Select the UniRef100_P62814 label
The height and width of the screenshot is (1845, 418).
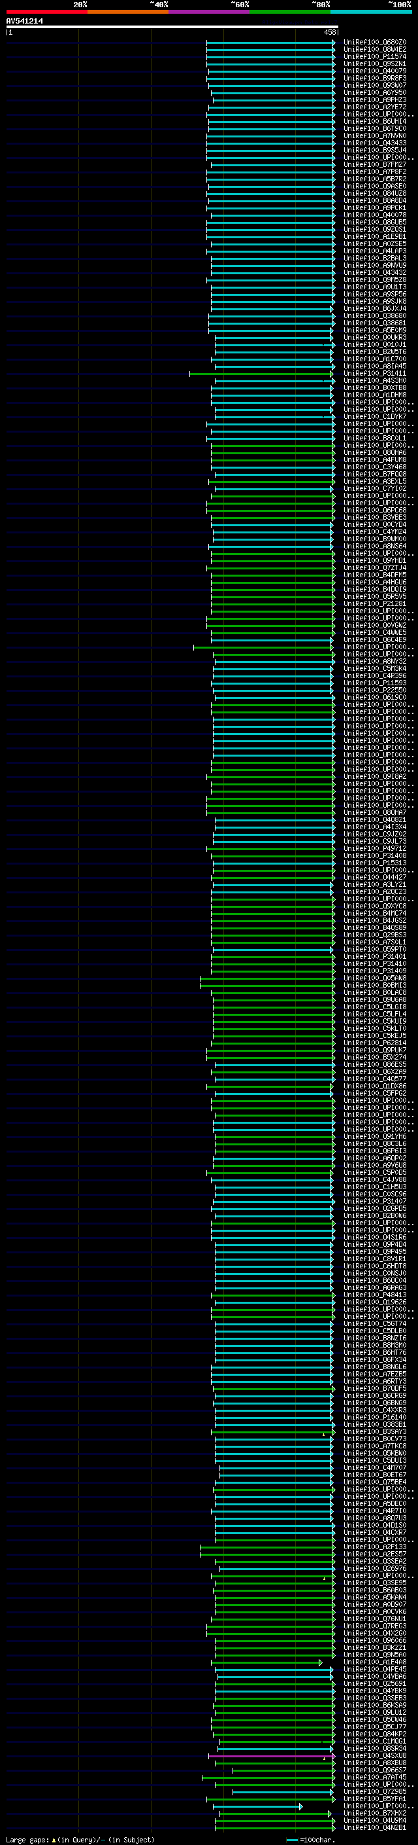point(375,1043)
